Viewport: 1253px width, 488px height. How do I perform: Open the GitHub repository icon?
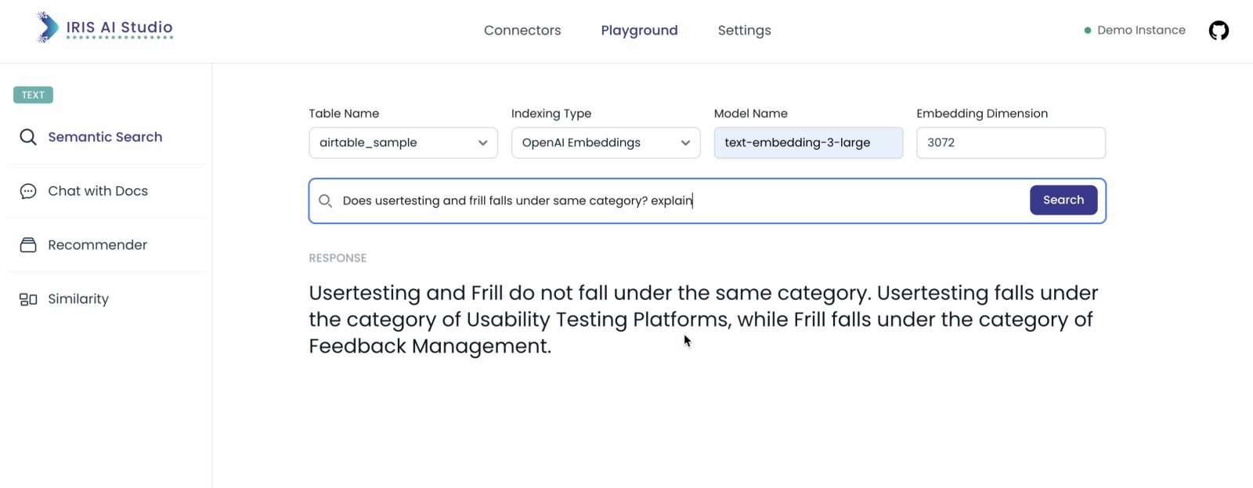pos(1219,31)
